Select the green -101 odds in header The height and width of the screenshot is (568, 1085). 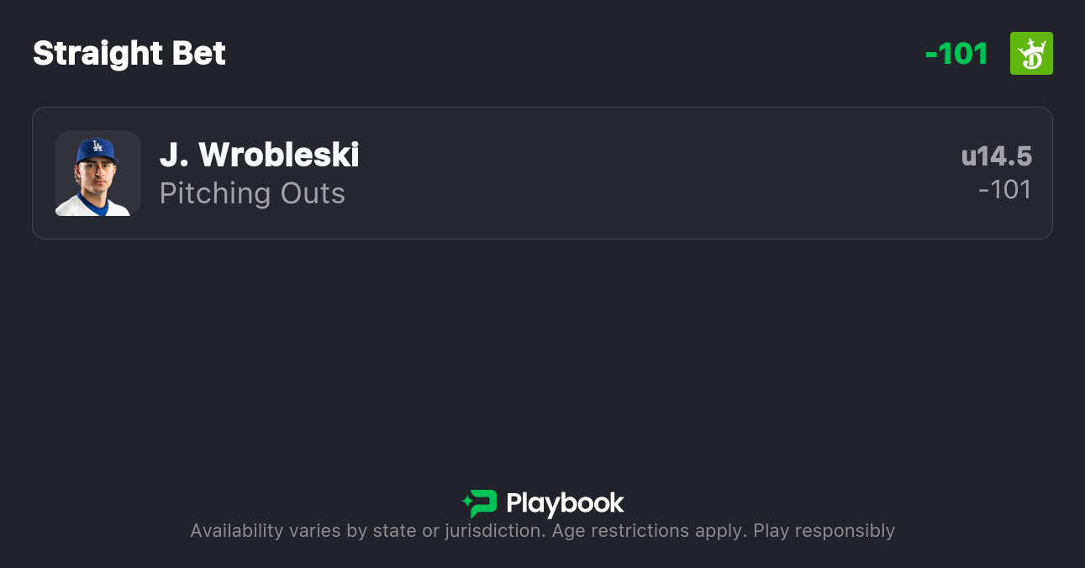[956, 54]
